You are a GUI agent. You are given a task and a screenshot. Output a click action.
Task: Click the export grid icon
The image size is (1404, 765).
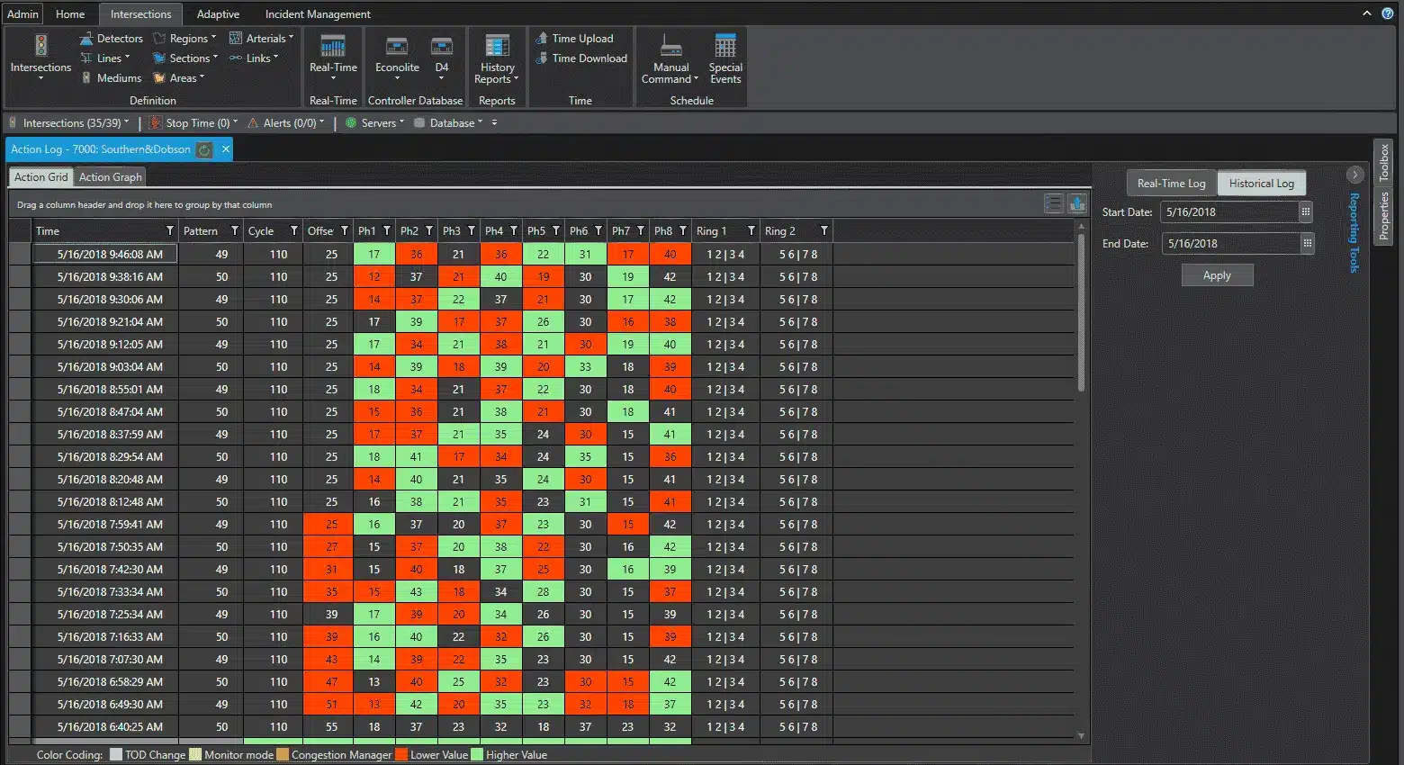click(x=1076, y=204)
